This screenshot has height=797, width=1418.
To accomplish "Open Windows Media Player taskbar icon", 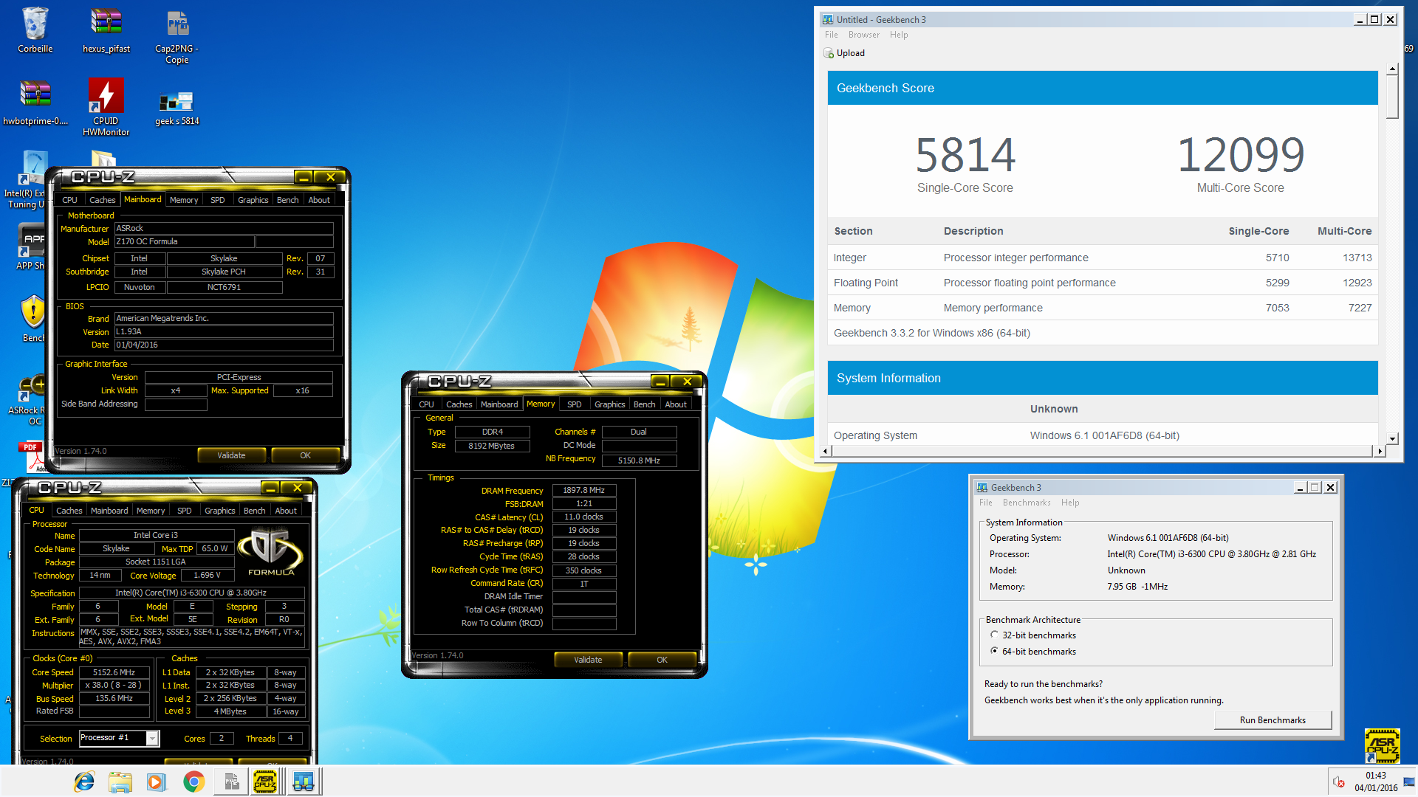I will tap(156, 782).
